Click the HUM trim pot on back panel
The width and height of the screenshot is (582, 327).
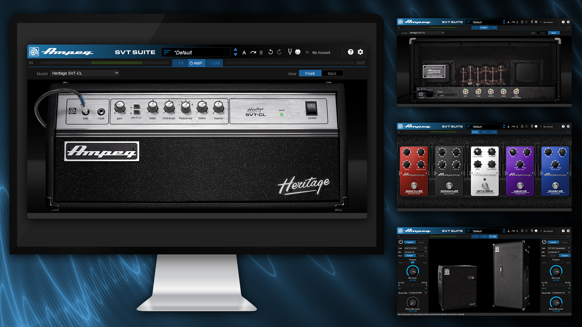tap(478, 91)
